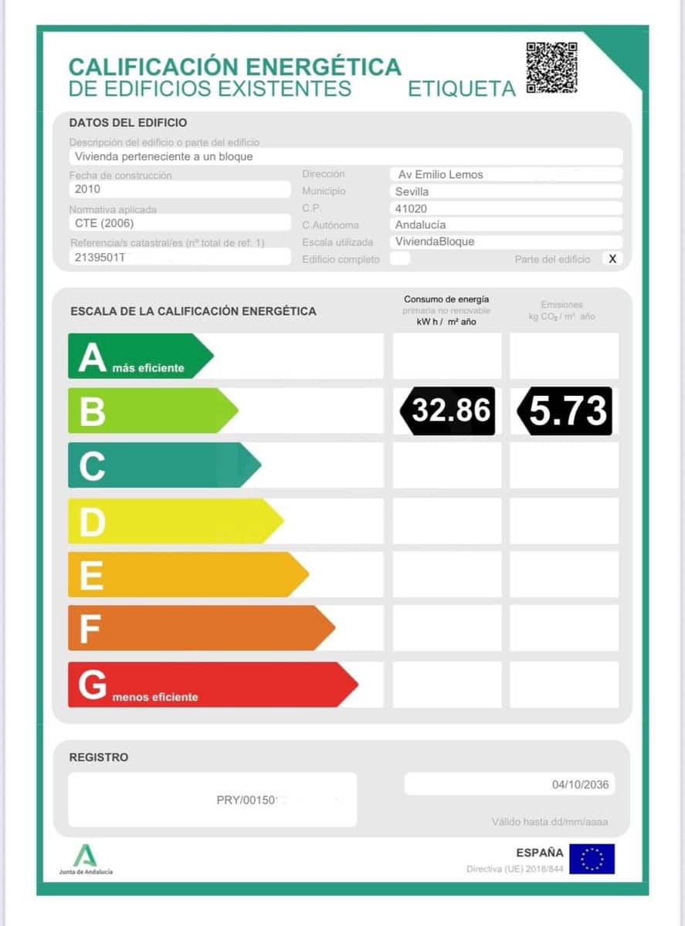685x926 pixels.
Task: Click the registry number field PRY/00150
Action: click(x=212, y=800)
